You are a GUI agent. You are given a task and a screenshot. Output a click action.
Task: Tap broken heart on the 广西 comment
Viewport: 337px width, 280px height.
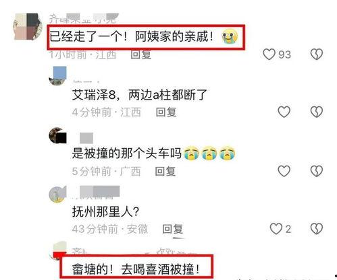coord(317,171)
